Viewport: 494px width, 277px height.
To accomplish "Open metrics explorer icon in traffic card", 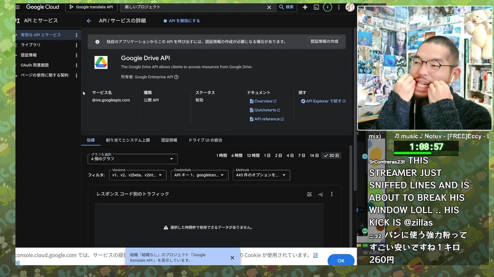I will click(320, 194).
